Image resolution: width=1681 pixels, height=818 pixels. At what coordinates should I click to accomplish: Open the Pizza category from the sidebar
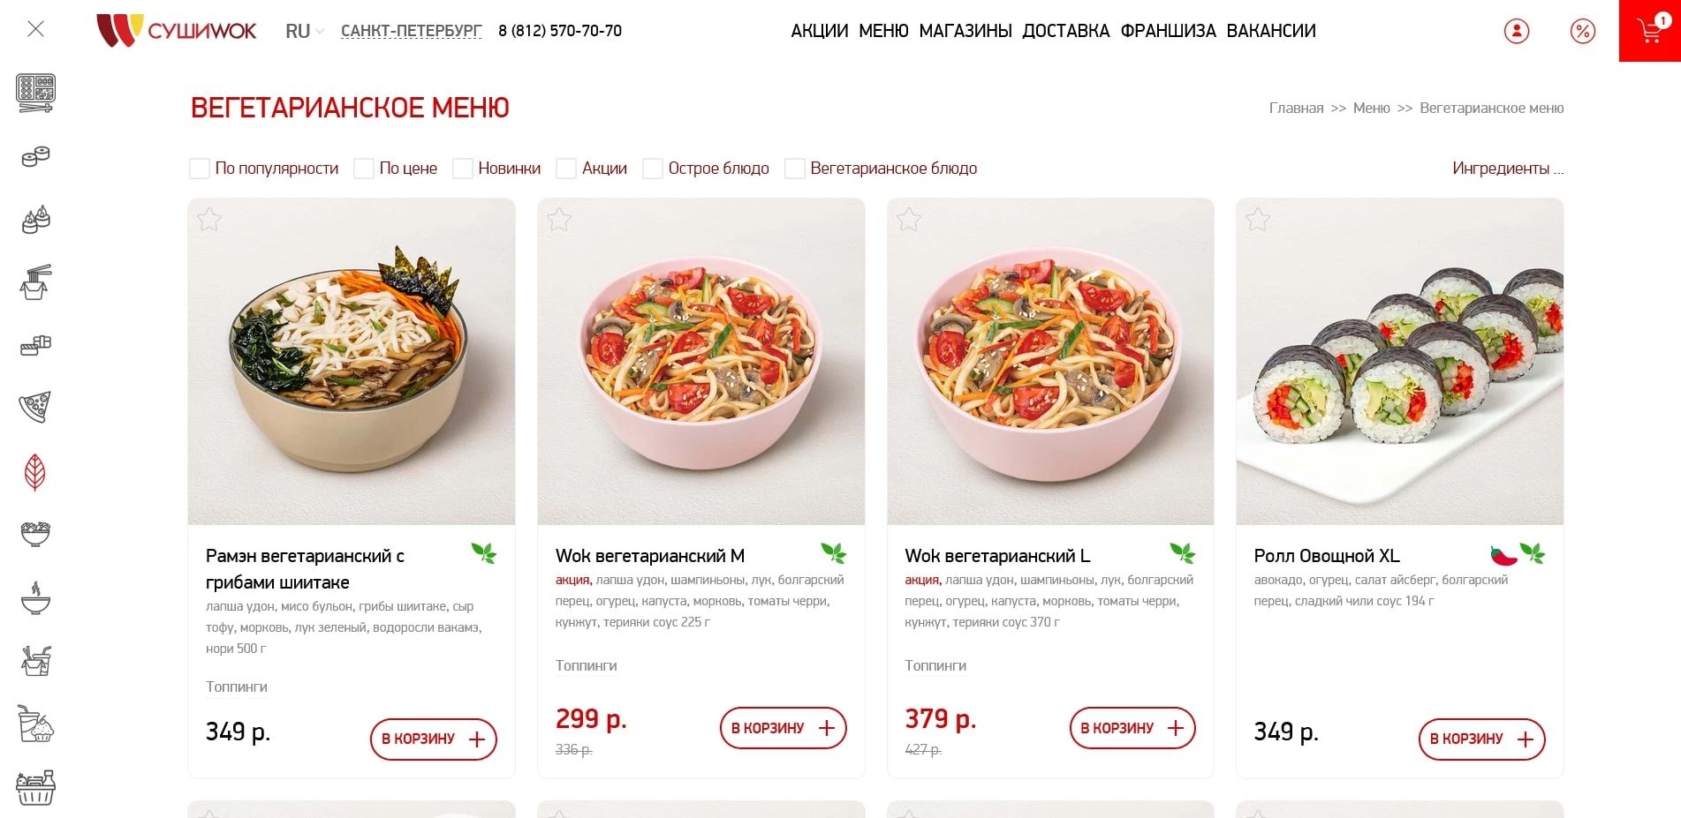pyautogui.click(x=34, y=407)
